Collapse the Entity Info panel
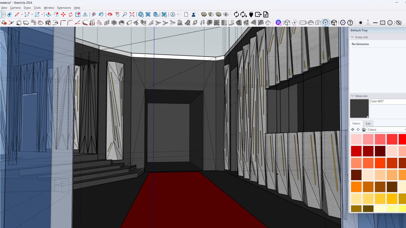Image resolution: width=406 pixels, height=228 pixels. click(352, 37)
